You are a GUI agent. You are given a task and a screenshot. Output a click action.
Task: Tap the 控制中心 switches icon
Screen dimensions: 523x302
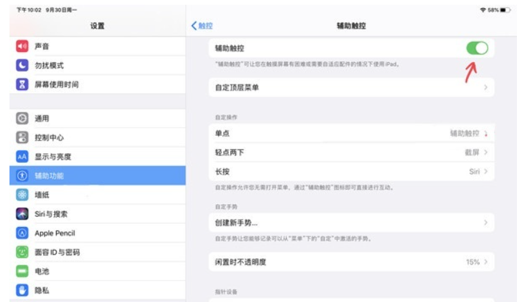pos(22,137)
